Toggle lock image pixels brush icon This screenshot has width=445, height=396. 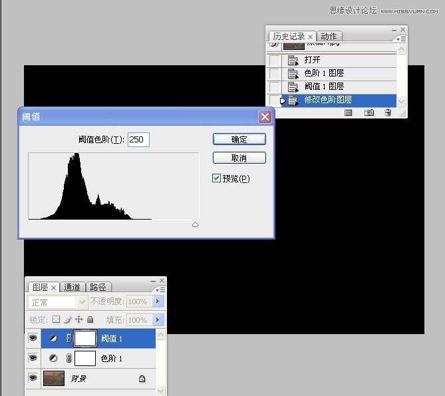tap(68, 320)
